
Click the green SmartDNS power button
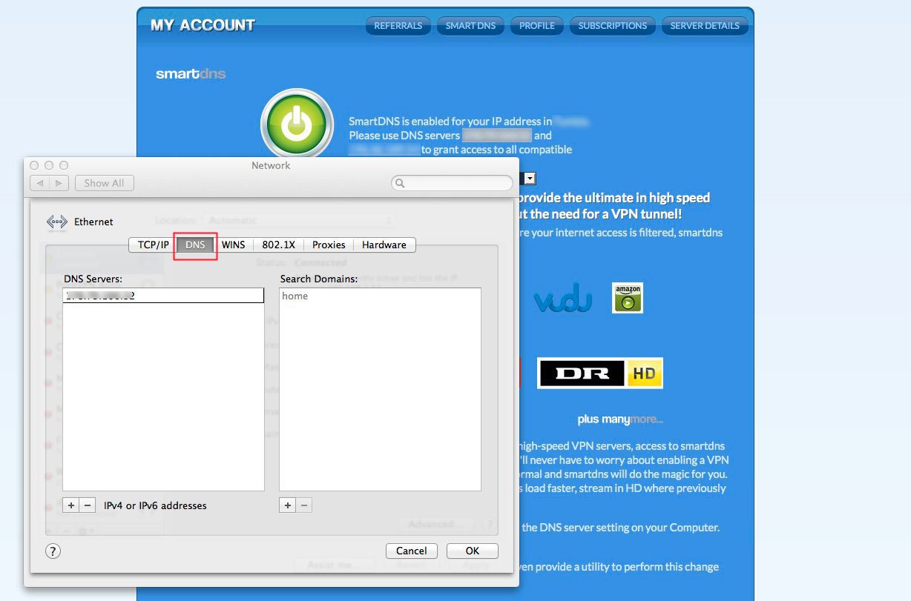point(296,124)
